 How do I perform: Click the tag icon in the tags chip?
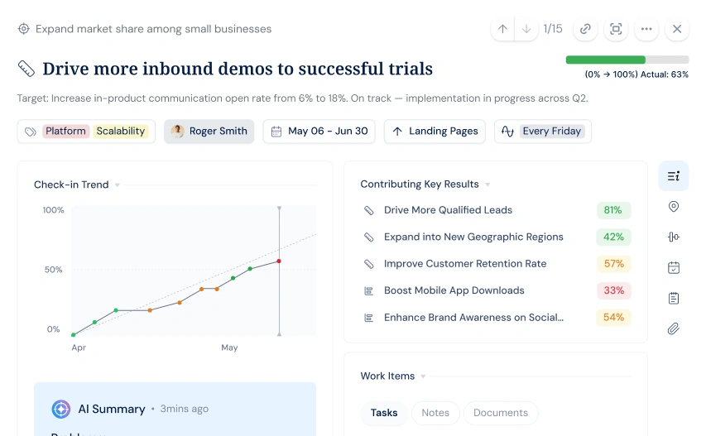tap(30, 132)
